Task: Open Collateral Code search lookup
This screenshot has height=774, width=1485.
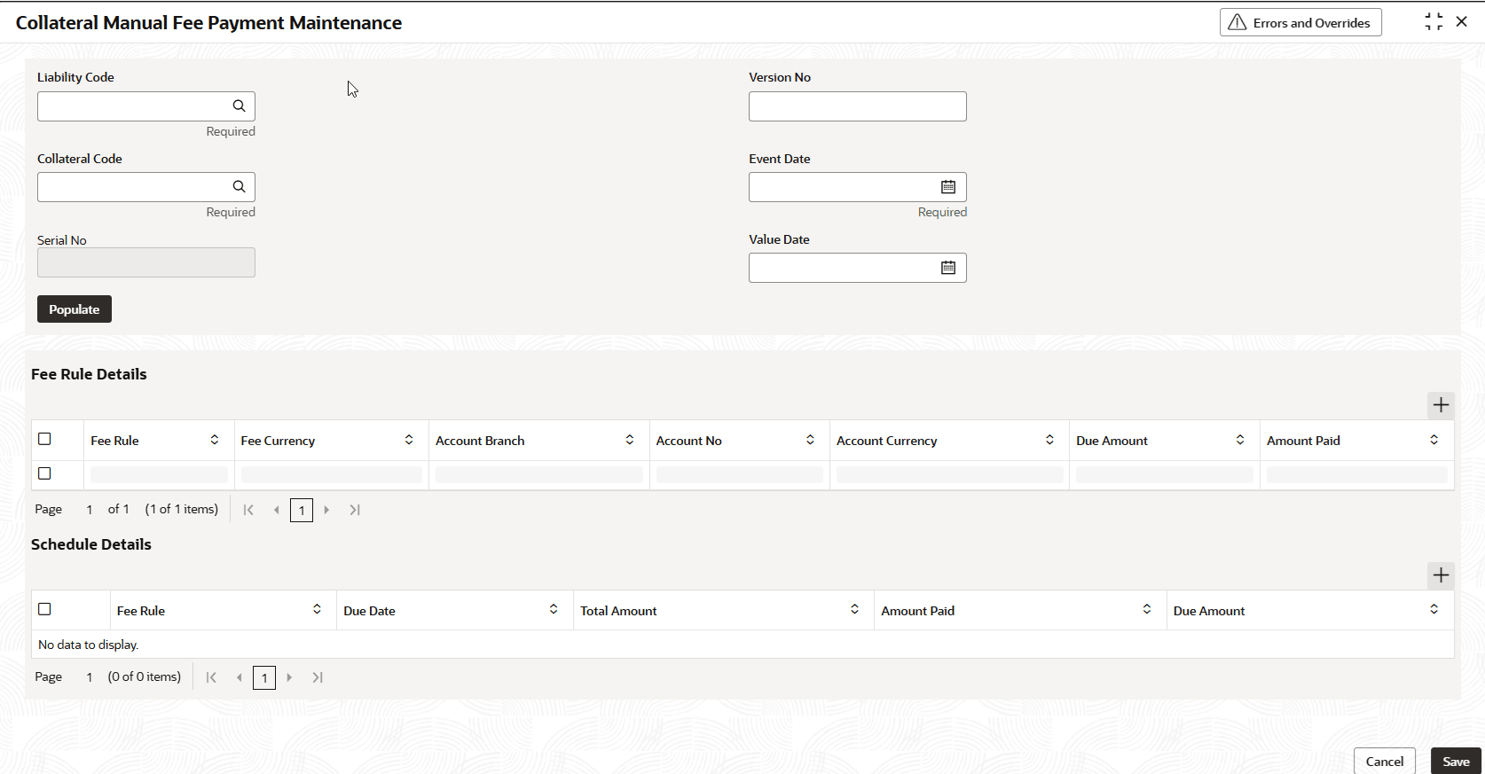Action: tap(239, 187)
